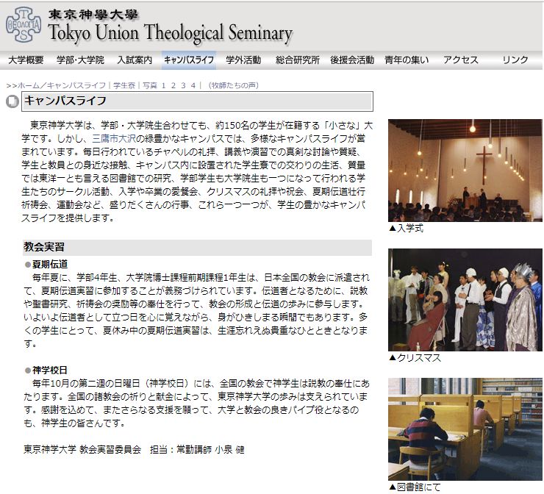Click the 教会実習 section heading
Screen dimensions: 544x494
[43, 247]
